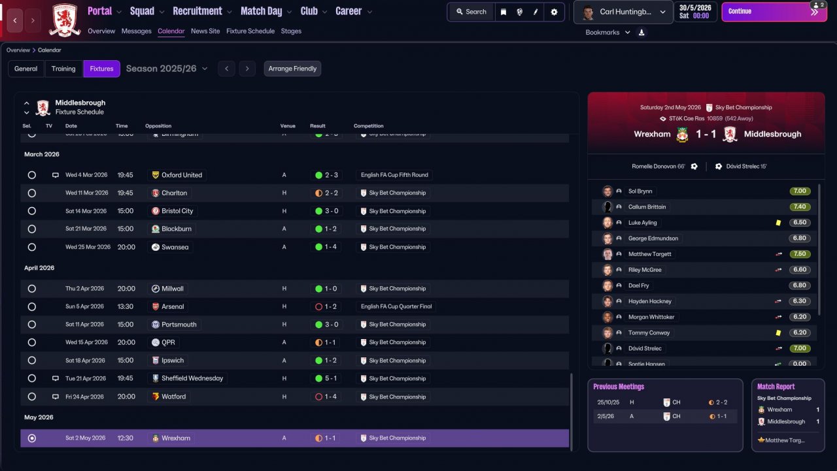837x471 pixels.
Task: Switch to the Fixtures calendar tab
Action: tap(101, 69)
